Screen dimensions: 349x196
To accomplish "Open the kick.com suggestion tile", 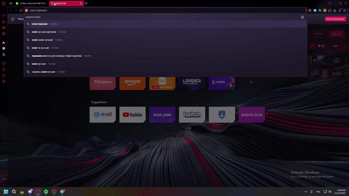I will pyautogui.click(x=162, y=115).
